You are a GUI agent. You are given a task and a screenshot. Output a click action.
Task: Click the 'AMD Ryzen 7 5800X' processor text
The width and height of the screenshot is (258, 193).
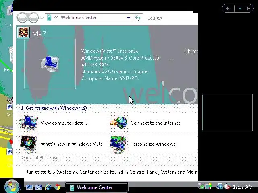121,58
